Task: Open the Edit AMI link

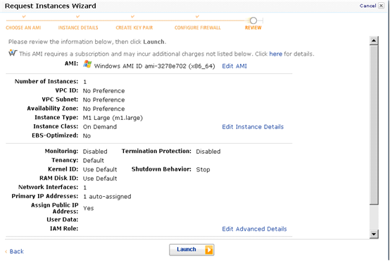Action: point(234,66)
